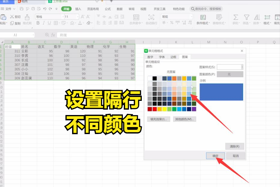Pick the black swatch in top row
The image size is (280, 187).
pyautogui.click(x=155, y=78)
